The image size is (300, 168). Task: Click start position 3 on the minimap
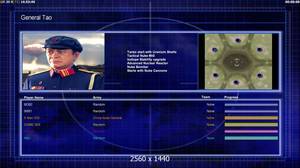pos(215,50)
